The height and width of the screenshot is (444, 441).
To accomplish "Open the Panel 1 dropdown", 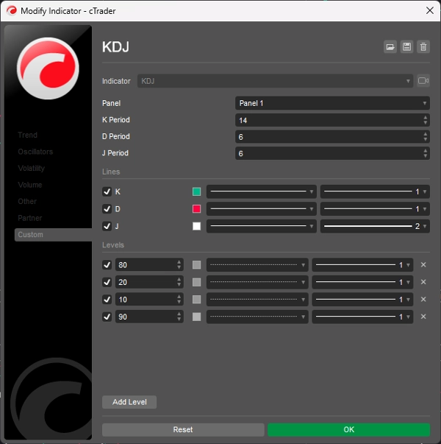I will pyautogui.click(x=332, y=103).
